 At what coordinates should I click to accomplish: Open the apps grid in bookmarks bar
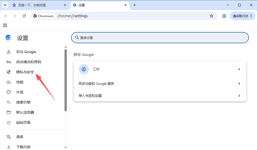5,25
